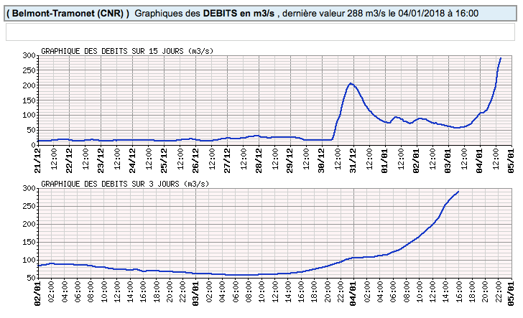Click the 31/12 flow peak on 15-day curve
This screenshot has width=523, height=318.
coord(351,83)
